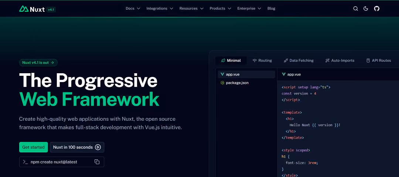399x177 pixels.
Task: Open the search icon in the header
Action: (x=355, y=8)
